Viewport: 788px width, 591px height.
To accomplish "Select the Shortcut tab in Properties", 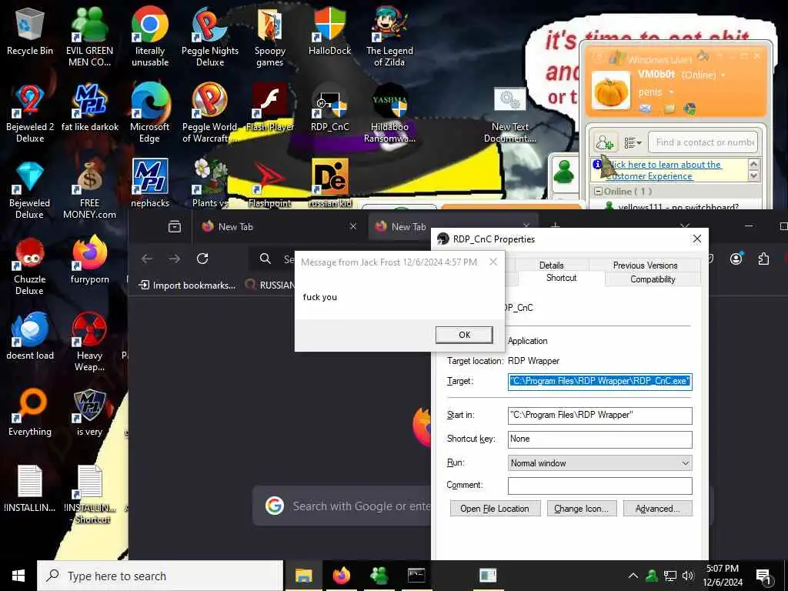I will coord(561,278).
